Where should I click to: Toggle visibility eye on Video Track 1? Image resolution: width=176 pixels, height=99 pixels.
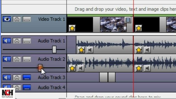pyautogui.click(x=7, y=19)
